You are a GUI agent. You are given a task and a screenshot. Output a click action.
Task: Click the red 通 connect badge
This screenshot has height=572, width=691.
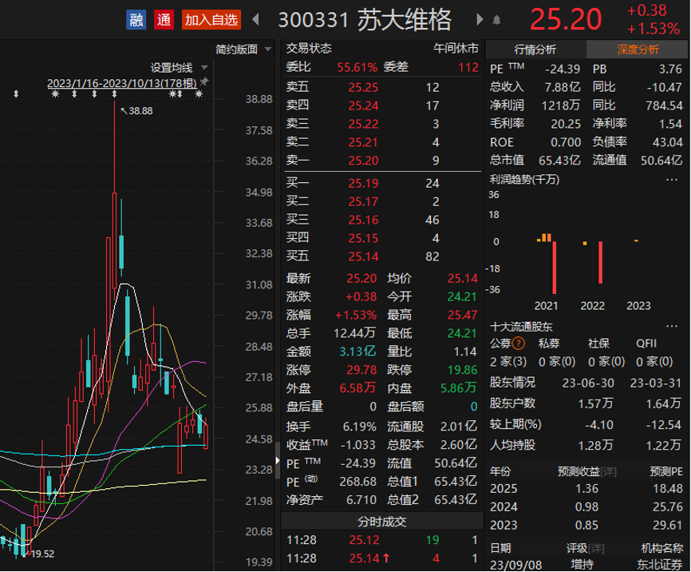click(x=164, y=20)
